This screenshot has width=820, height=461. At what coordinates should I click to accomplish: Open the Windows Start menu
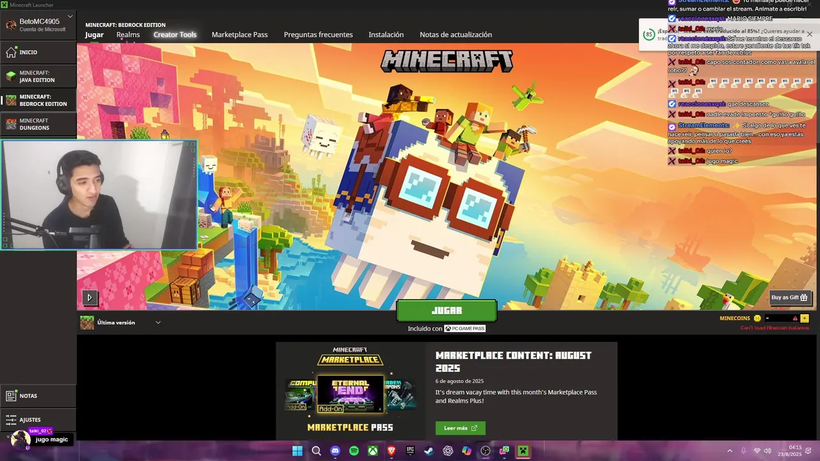297,451
